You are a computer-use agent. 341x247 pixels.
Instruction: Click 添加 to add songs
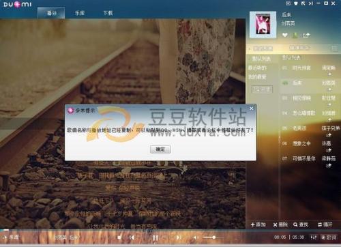pyautogui.click(x=258, y=224)
